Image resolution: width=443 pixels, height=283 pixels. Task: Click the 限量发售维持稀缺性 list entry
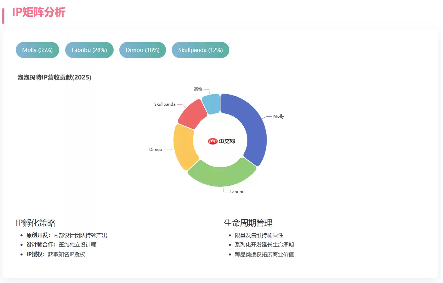(258, 235)
